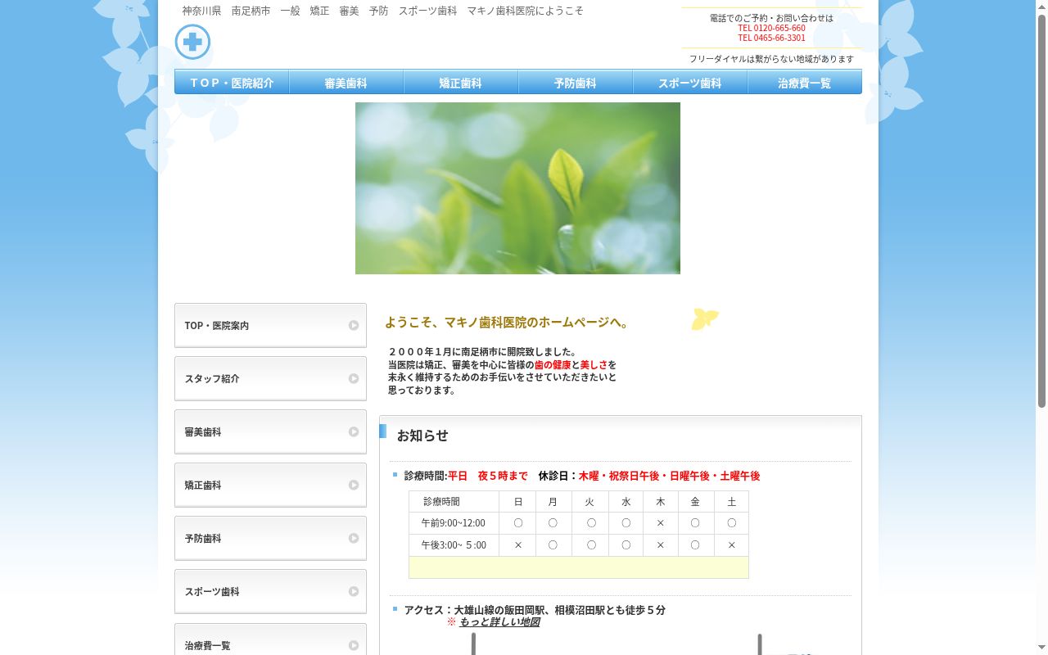Click the phone number TEL 0120-665-660
Image resolution: width=1048 pixels, height=655 pixels.
(771, 28)
